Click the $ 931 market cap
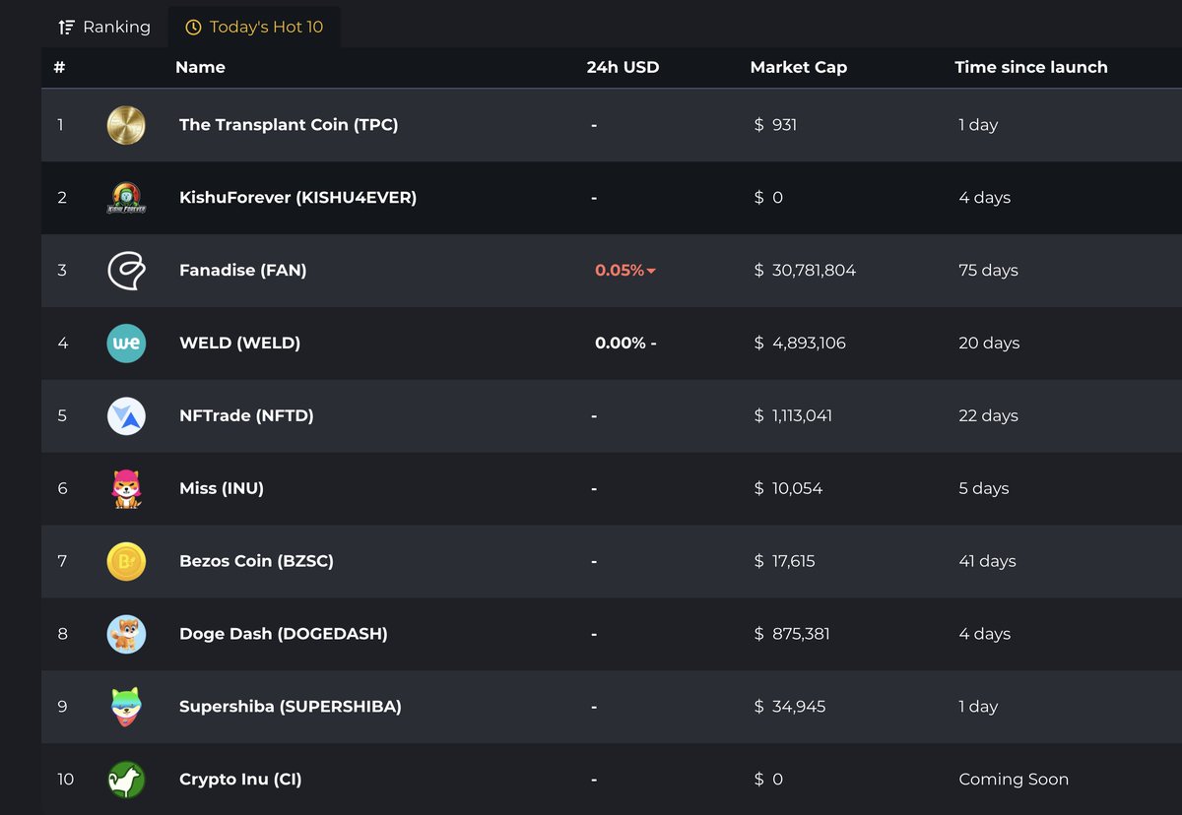Image resolution: width=1182 pixels, height=815 pixels. (775, 125)
